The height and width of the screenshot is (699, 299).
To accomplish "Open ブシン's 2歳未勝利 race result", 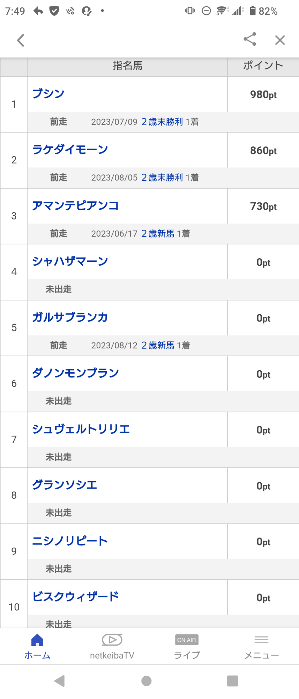I will pyautogui.click(x=162, y=122).
